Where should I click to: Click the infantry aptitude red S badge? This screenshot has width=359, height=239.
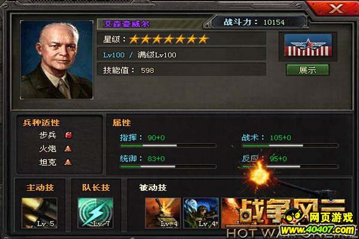click(68, 135)
